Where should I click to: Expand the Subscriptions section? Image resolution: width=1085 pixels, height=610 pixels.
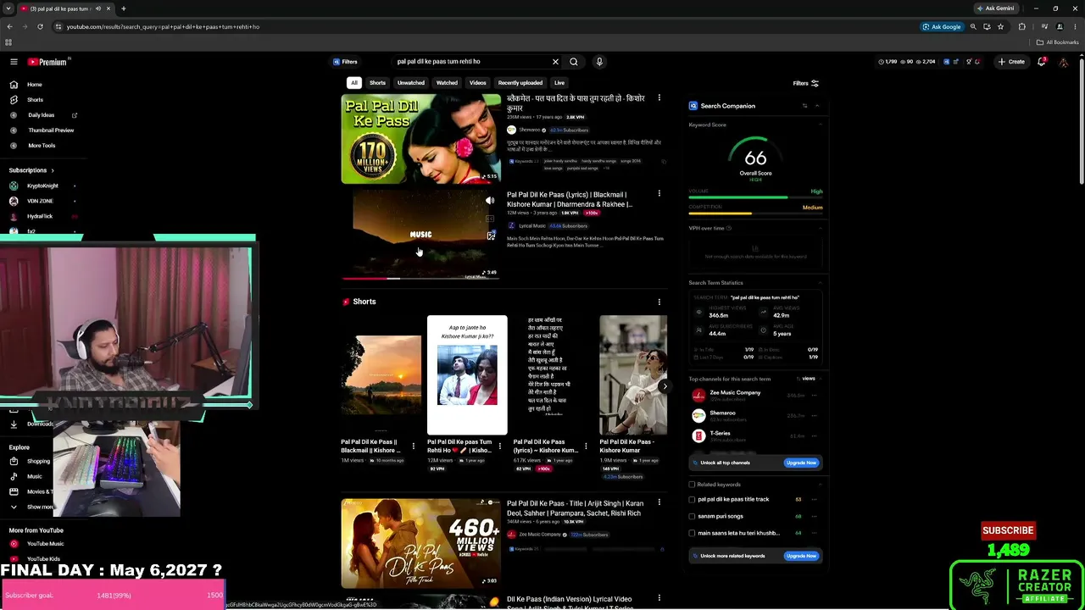(x=31, y=170)
